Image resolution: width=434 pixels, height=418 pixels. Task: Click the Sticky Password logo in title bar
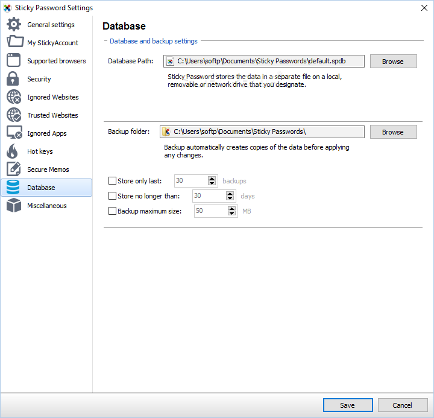coord(7,8)
